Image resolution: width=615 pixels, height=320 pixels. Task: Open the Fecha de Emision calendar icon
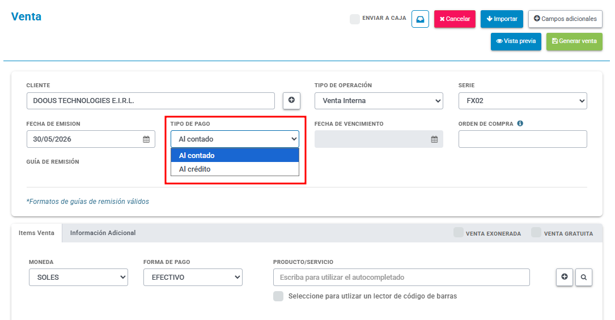146,139
